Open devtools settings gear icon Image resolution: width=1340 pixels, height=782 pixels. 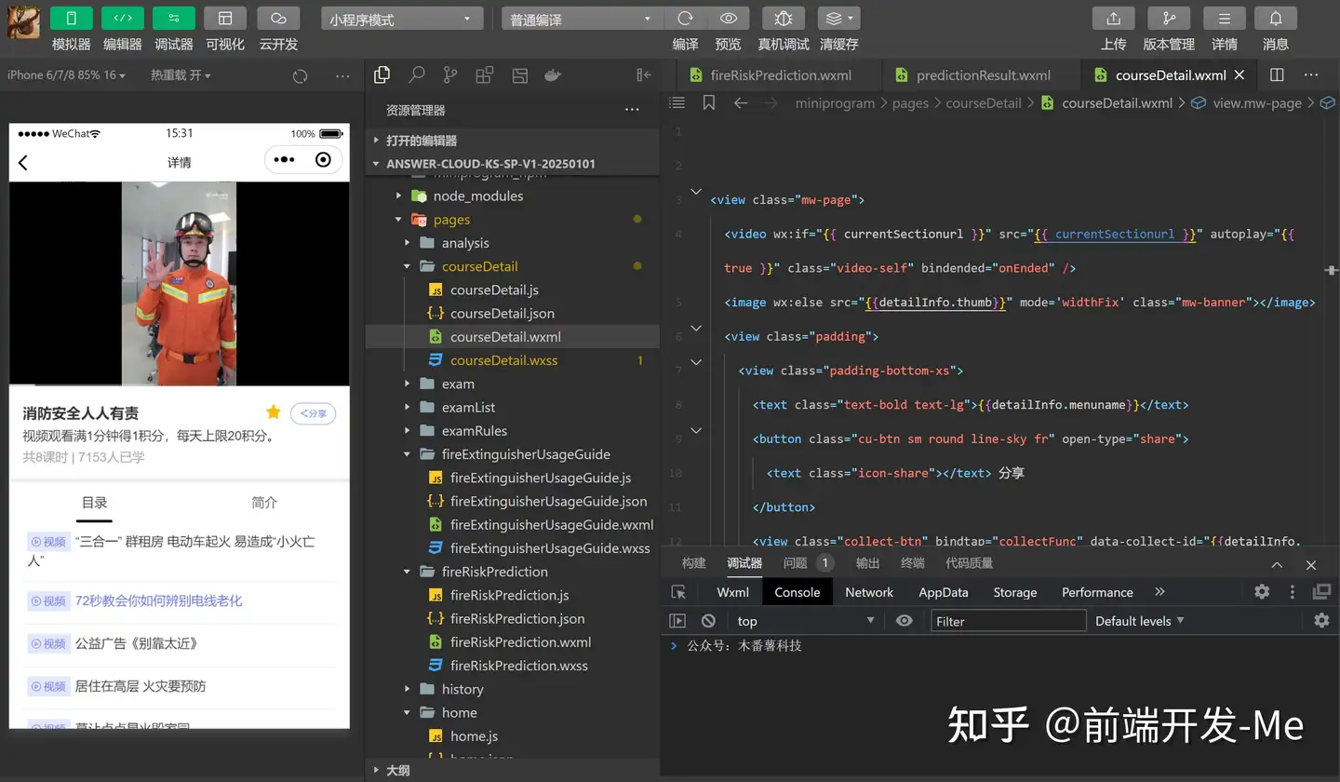1262,592
